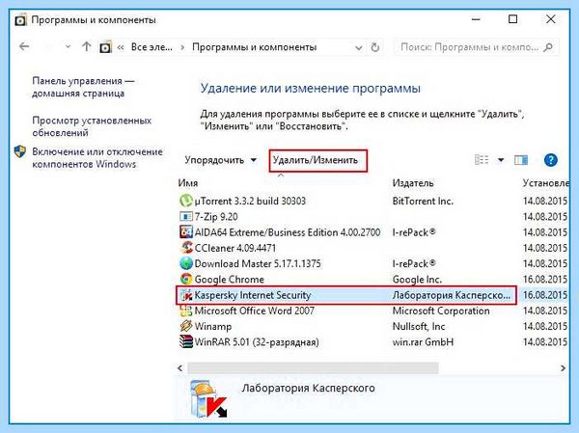The width and height of the screenshot is (579, 433).
Task: Select "Winamp" program entry
Action: point(213,327)
